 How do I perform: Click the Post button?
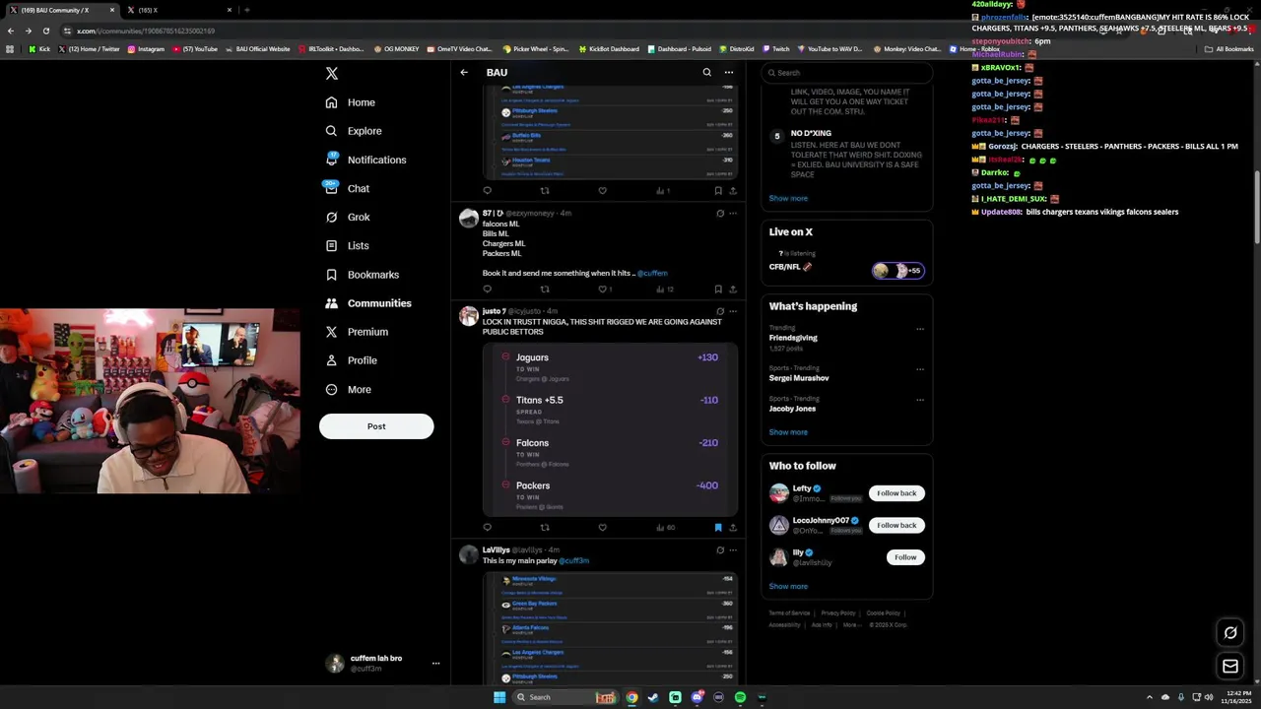(376, 426)
